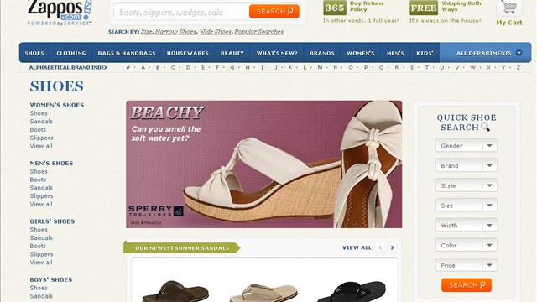Click the Wide Shoes search link
The image size is (537, 302).
click(216, 32)
